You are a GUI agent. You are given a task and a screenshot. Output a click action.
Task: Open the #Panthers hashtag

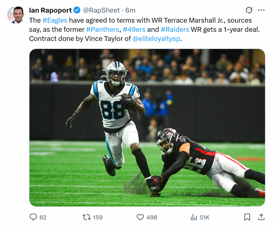(x=103, y=29)
